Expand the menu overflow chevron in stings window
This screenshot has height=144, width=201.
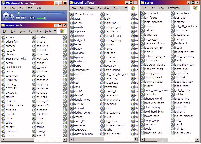188,7
